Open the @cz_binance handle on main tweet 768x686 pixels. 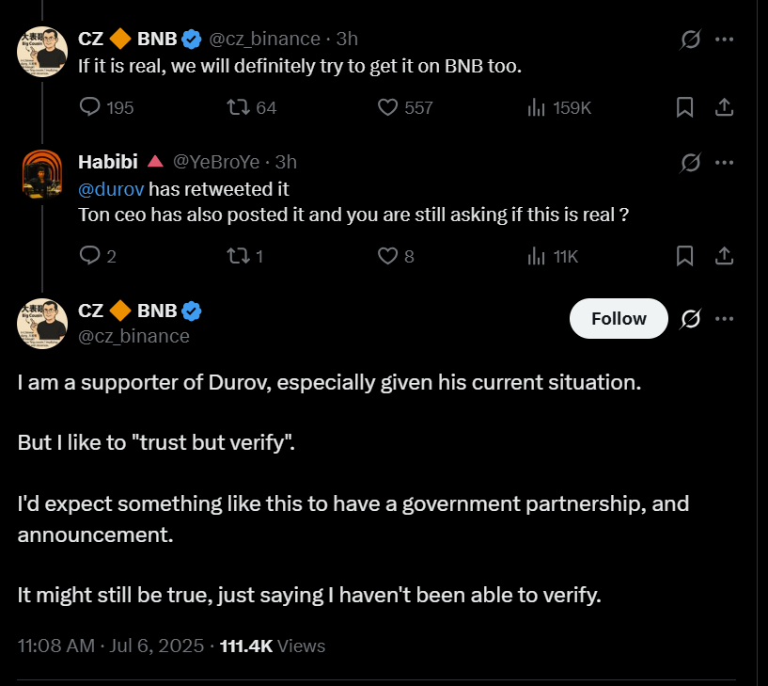[x=133, y=336]
